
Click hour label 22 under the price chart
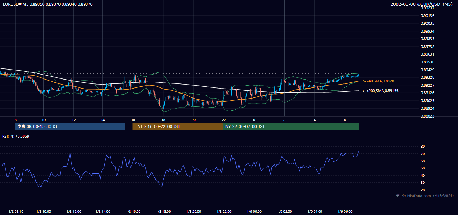point(224,120)
